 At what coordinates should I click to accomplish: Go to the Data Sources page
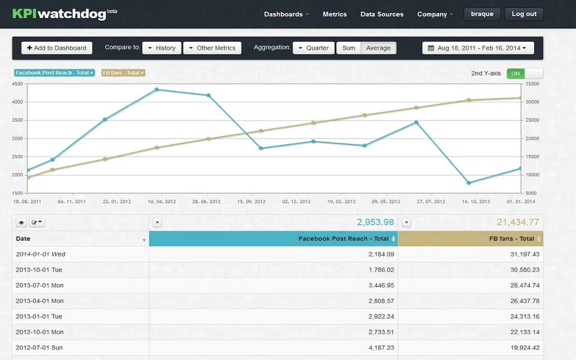point(382,14)
